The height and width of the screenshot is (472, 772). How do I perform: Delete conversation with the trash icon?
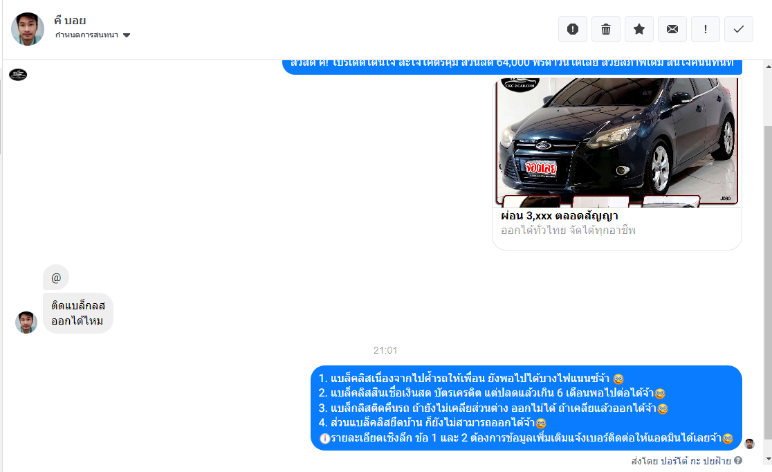tap(605, 29)
